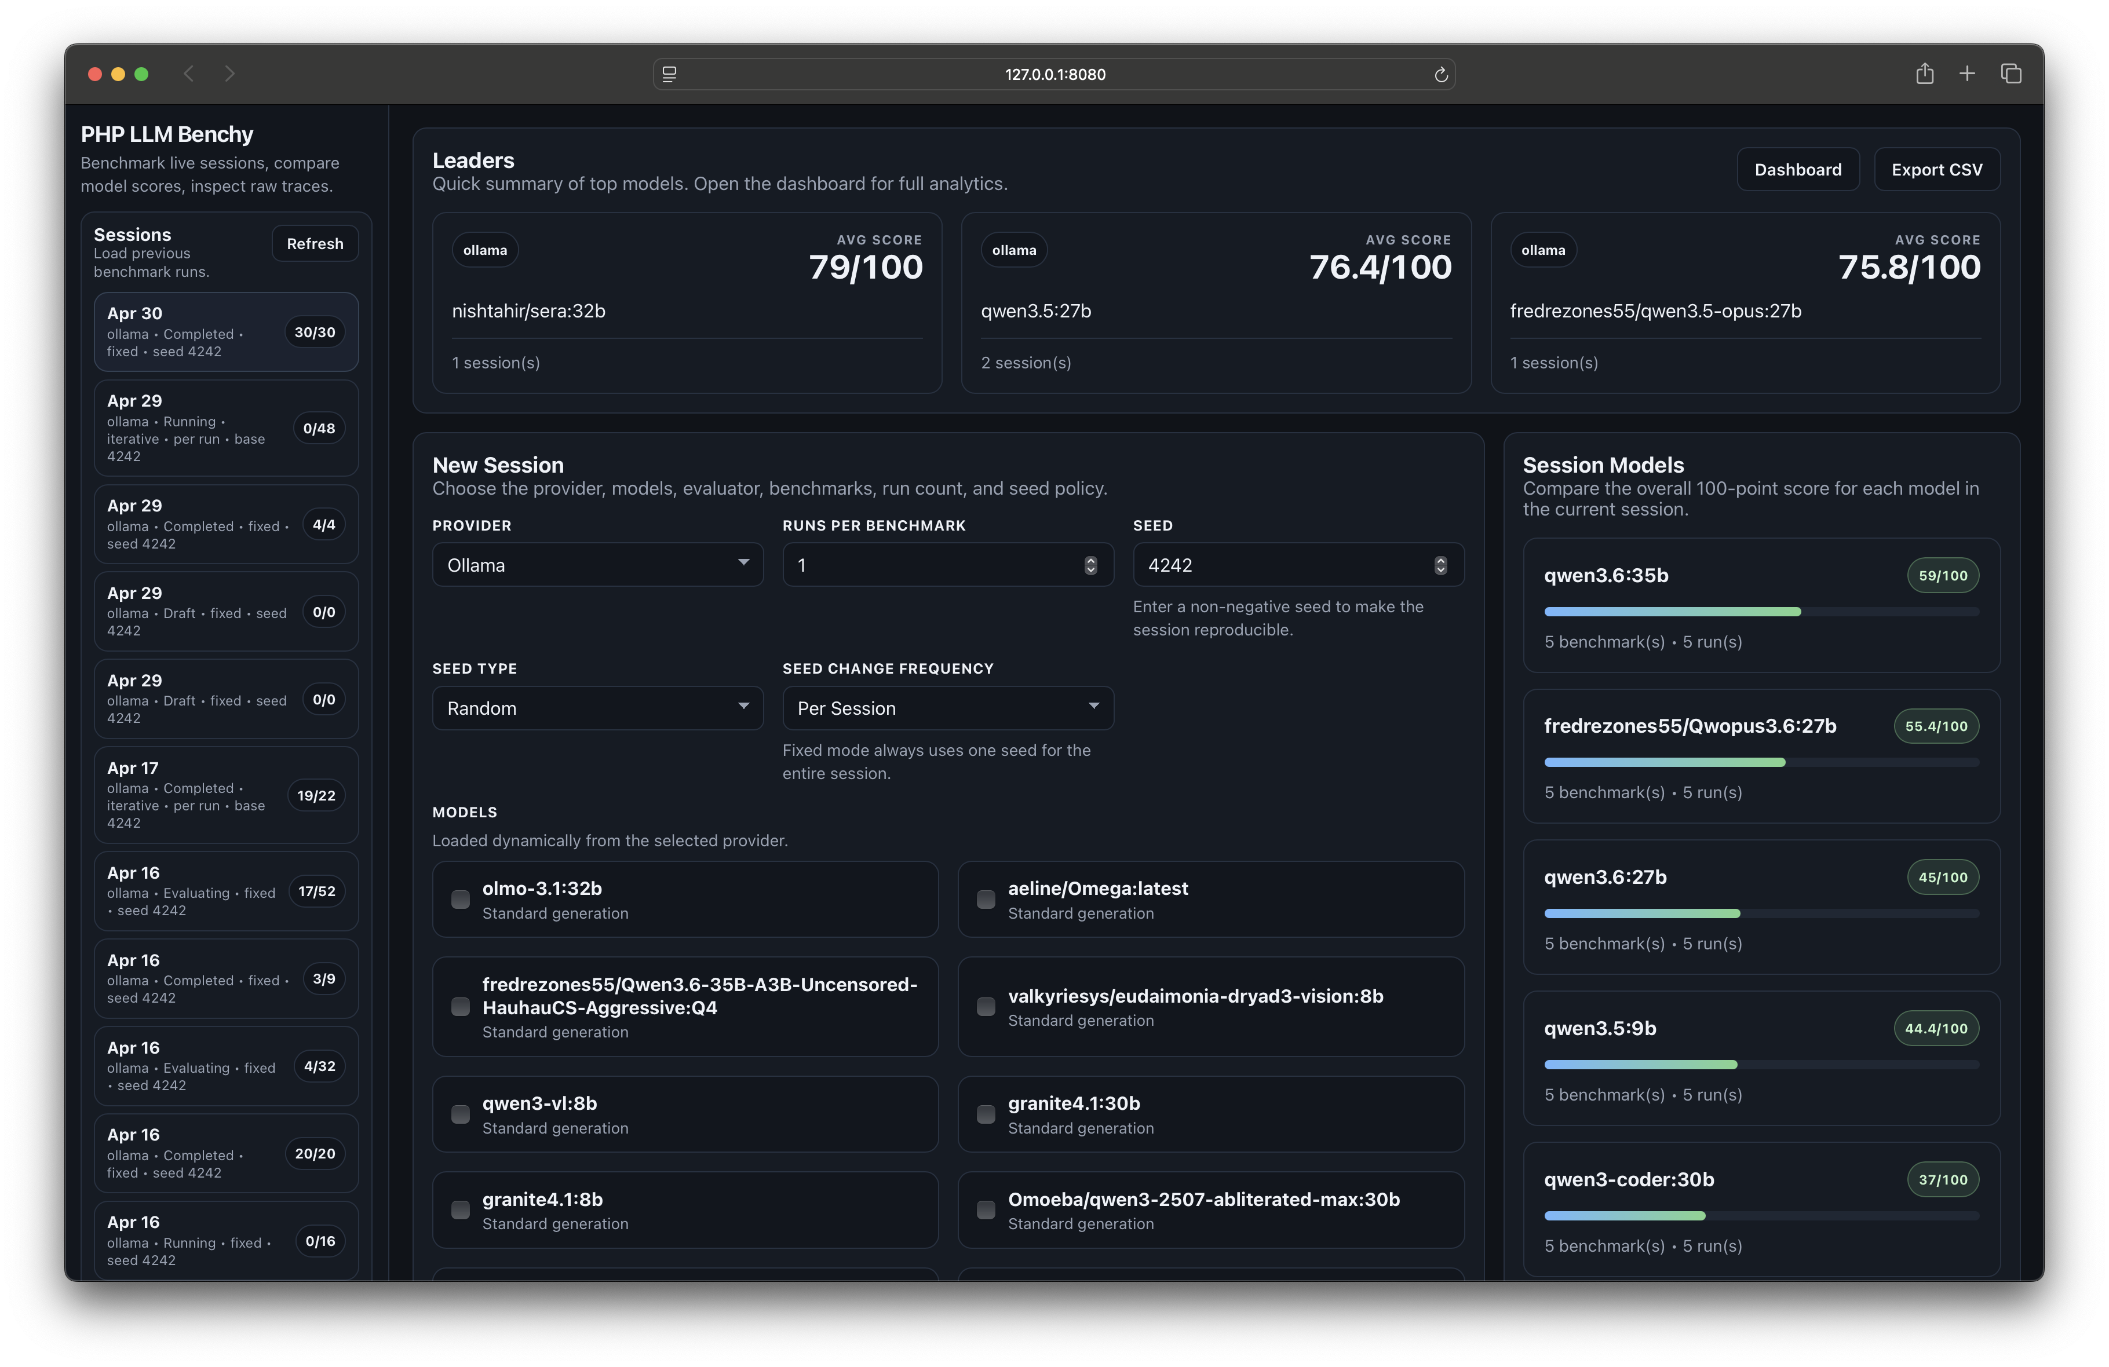Open the Seed Type dropdown showing Random
The image size is (2109, 1367).
coord(597,708)
